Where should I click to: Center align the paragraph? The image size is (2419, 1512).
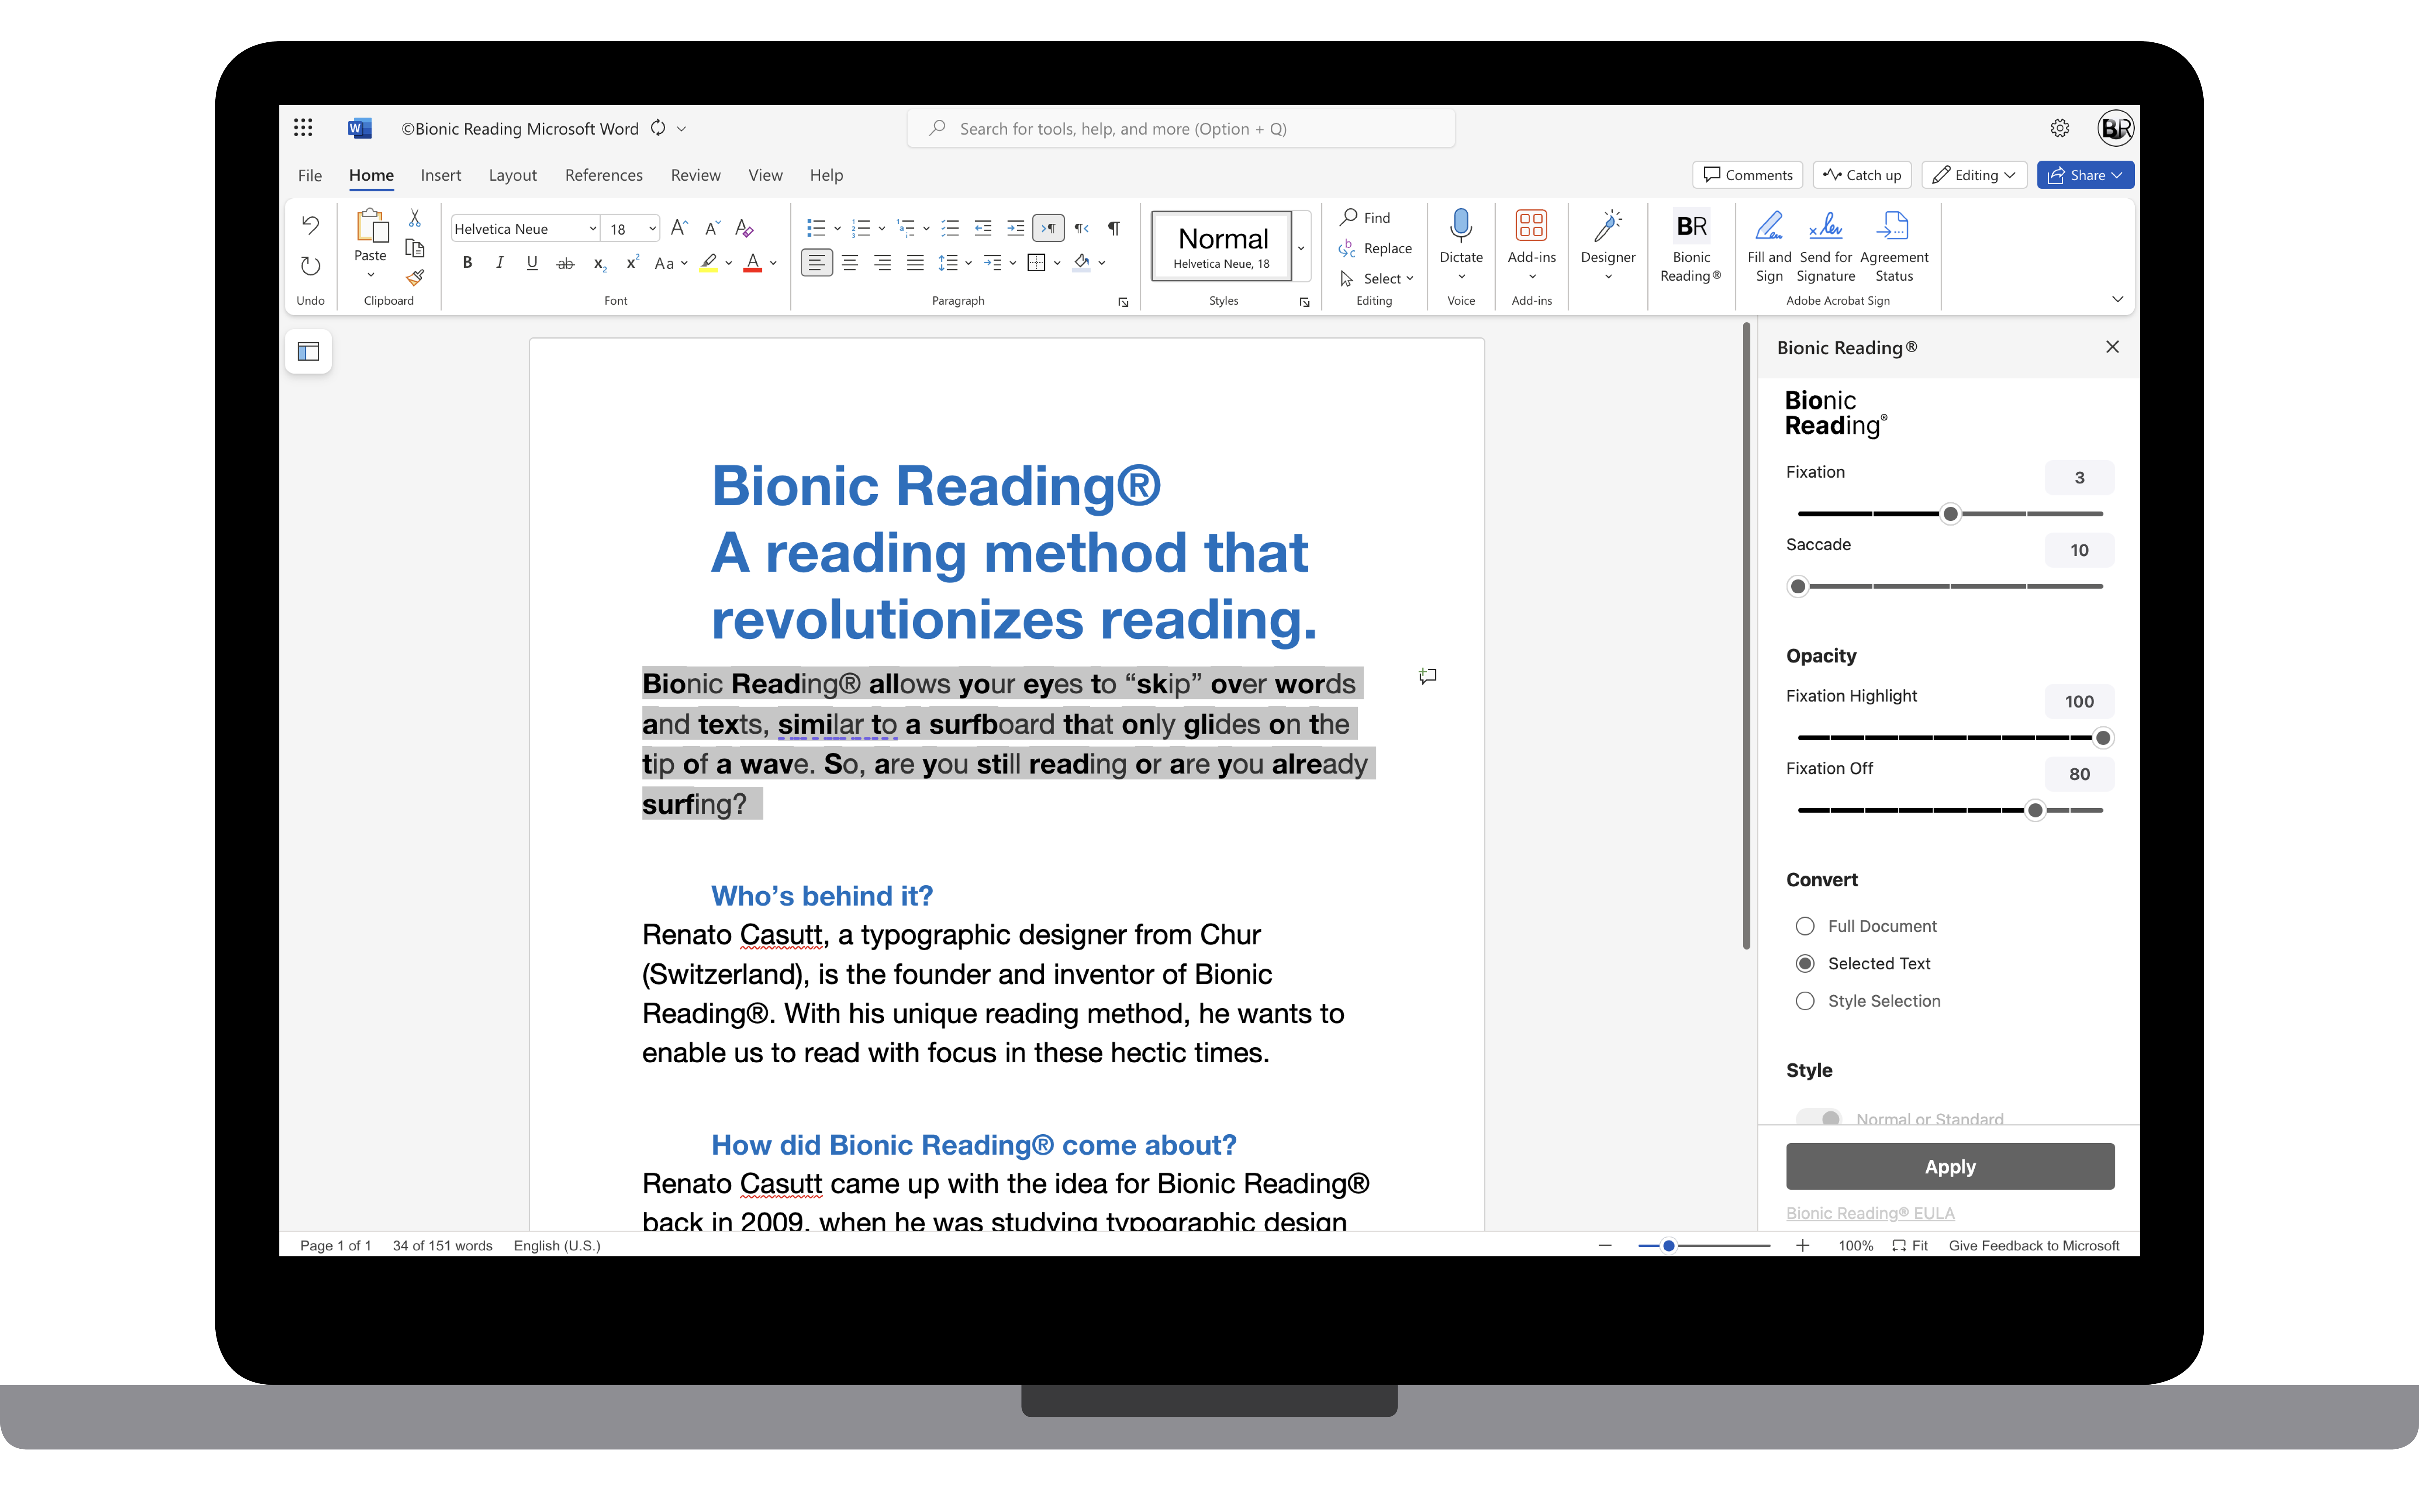849,263
